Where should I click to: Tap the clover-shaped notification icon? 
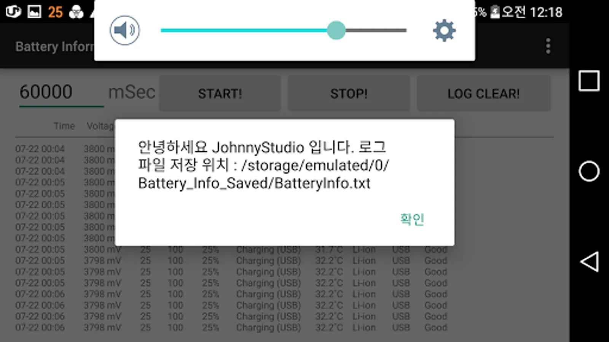(x=76, y=12)
